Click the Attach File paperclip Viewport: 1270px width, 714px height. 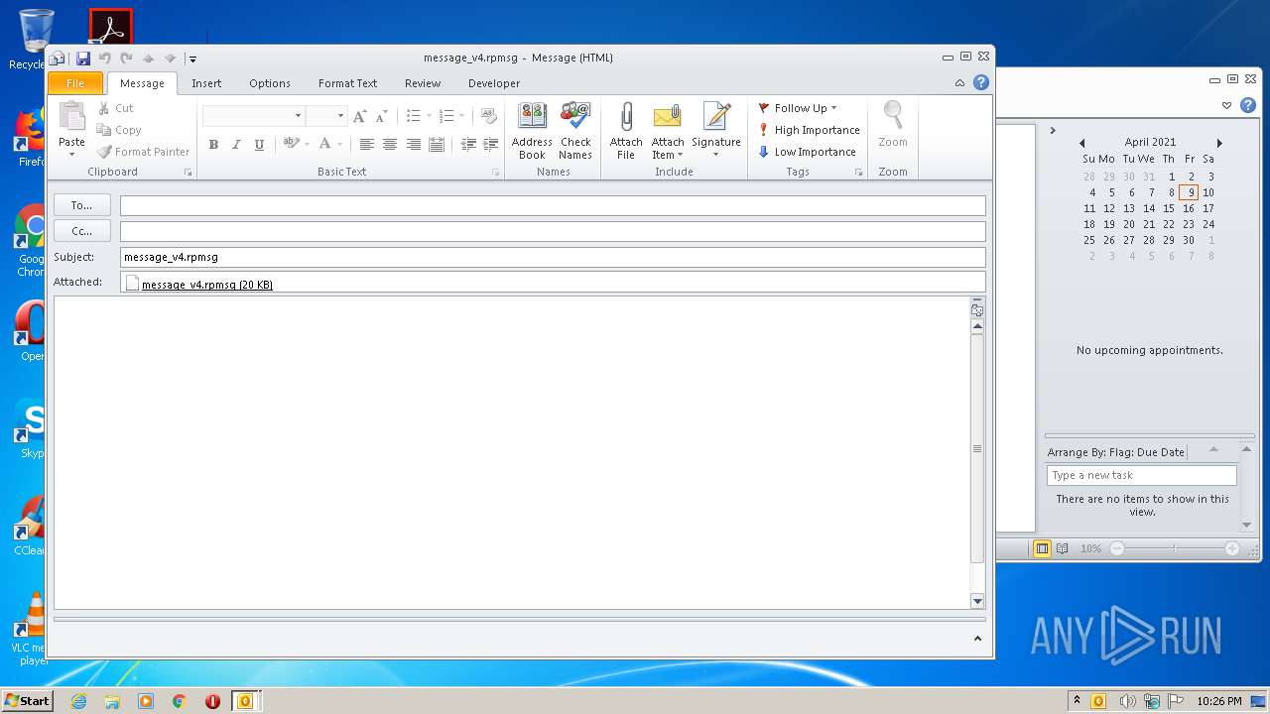626,131
